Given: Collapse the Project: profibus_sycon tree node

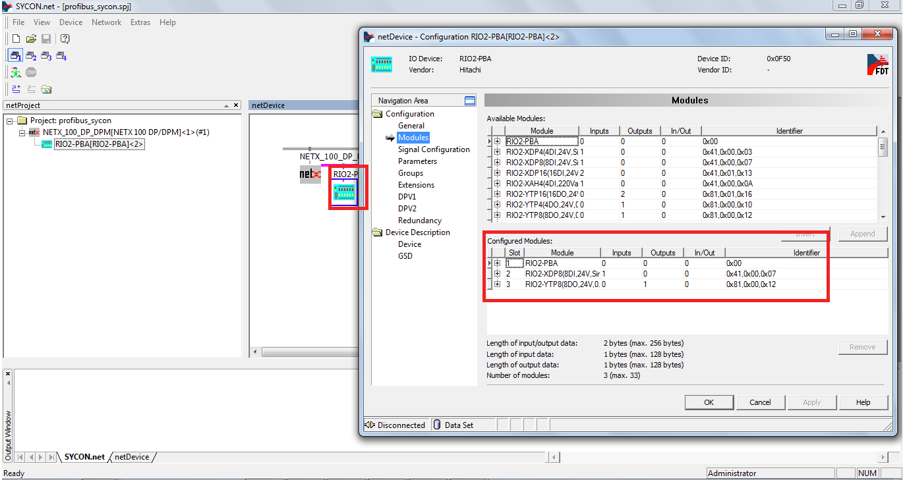Looking at the screenshot, I should pyautogui.click(x=10, y=120).
